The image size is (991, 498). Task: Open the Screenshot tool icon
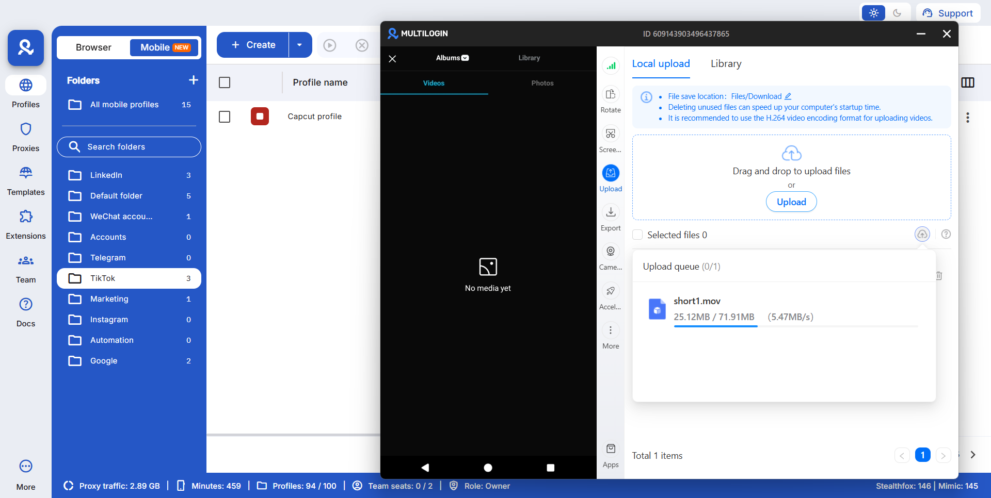(x=611, y=134)
